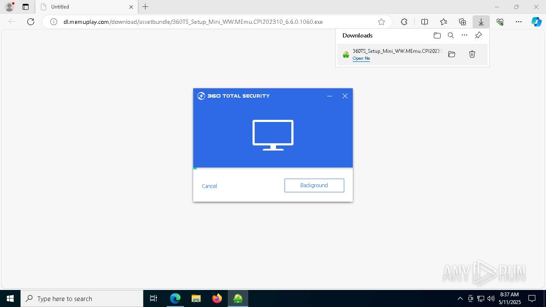
Task: Click Cancel in the 360 Total Security installer
Action: coord(209,186)
